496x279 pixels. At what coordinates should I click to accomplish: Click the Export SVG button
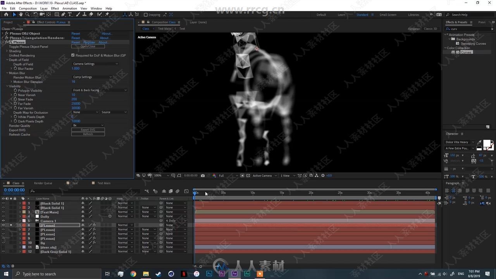pos(88,130)
